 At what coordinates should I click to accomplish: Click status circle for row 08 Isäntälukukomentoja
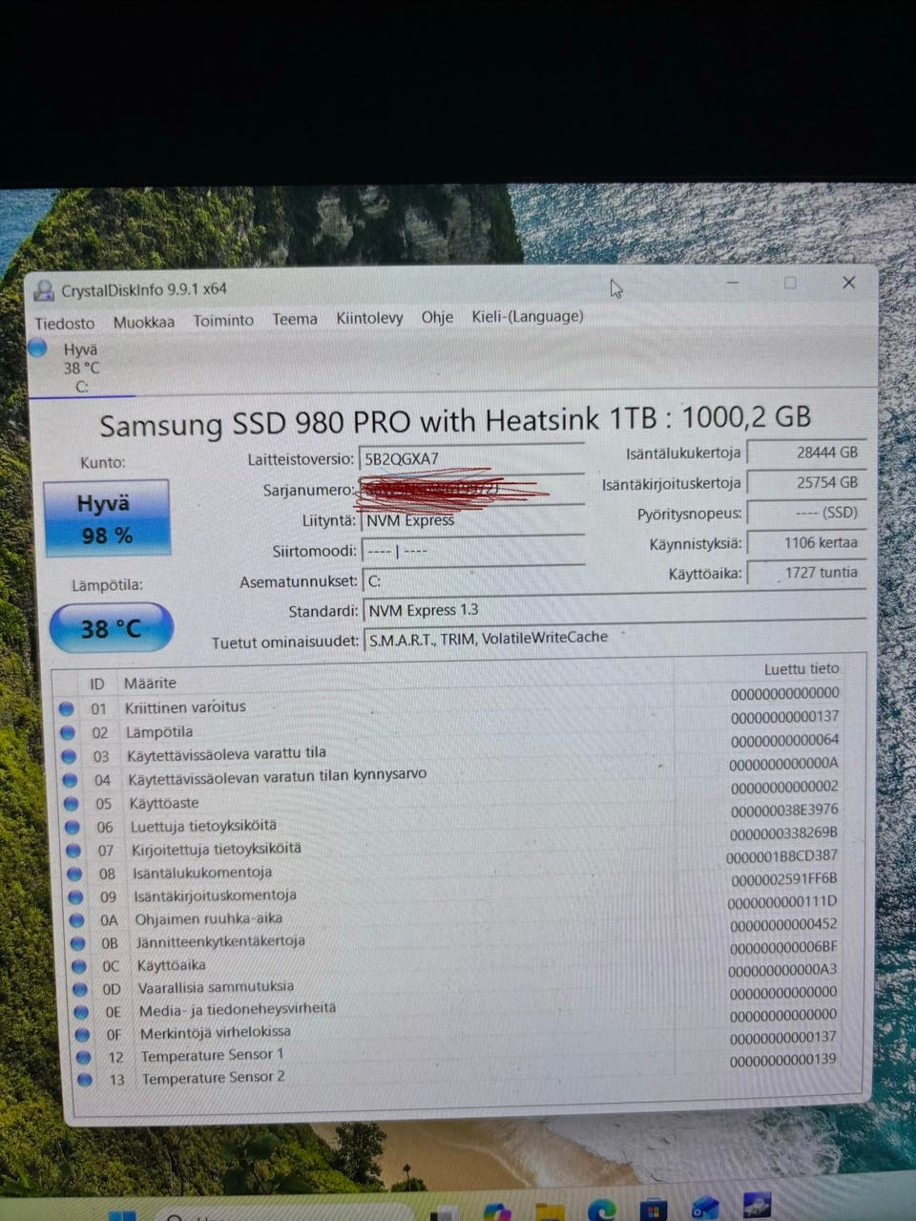[x=75, y=874]
